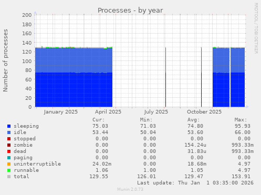Click sleeping average value 74.80
The width and height of the screenshot is (261, 195).
pyautogui.click(x=195, y=126)
